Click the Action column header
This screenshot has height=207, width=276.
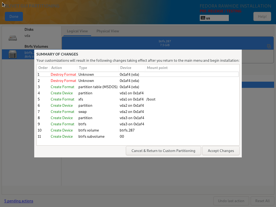tap(63, 68)
